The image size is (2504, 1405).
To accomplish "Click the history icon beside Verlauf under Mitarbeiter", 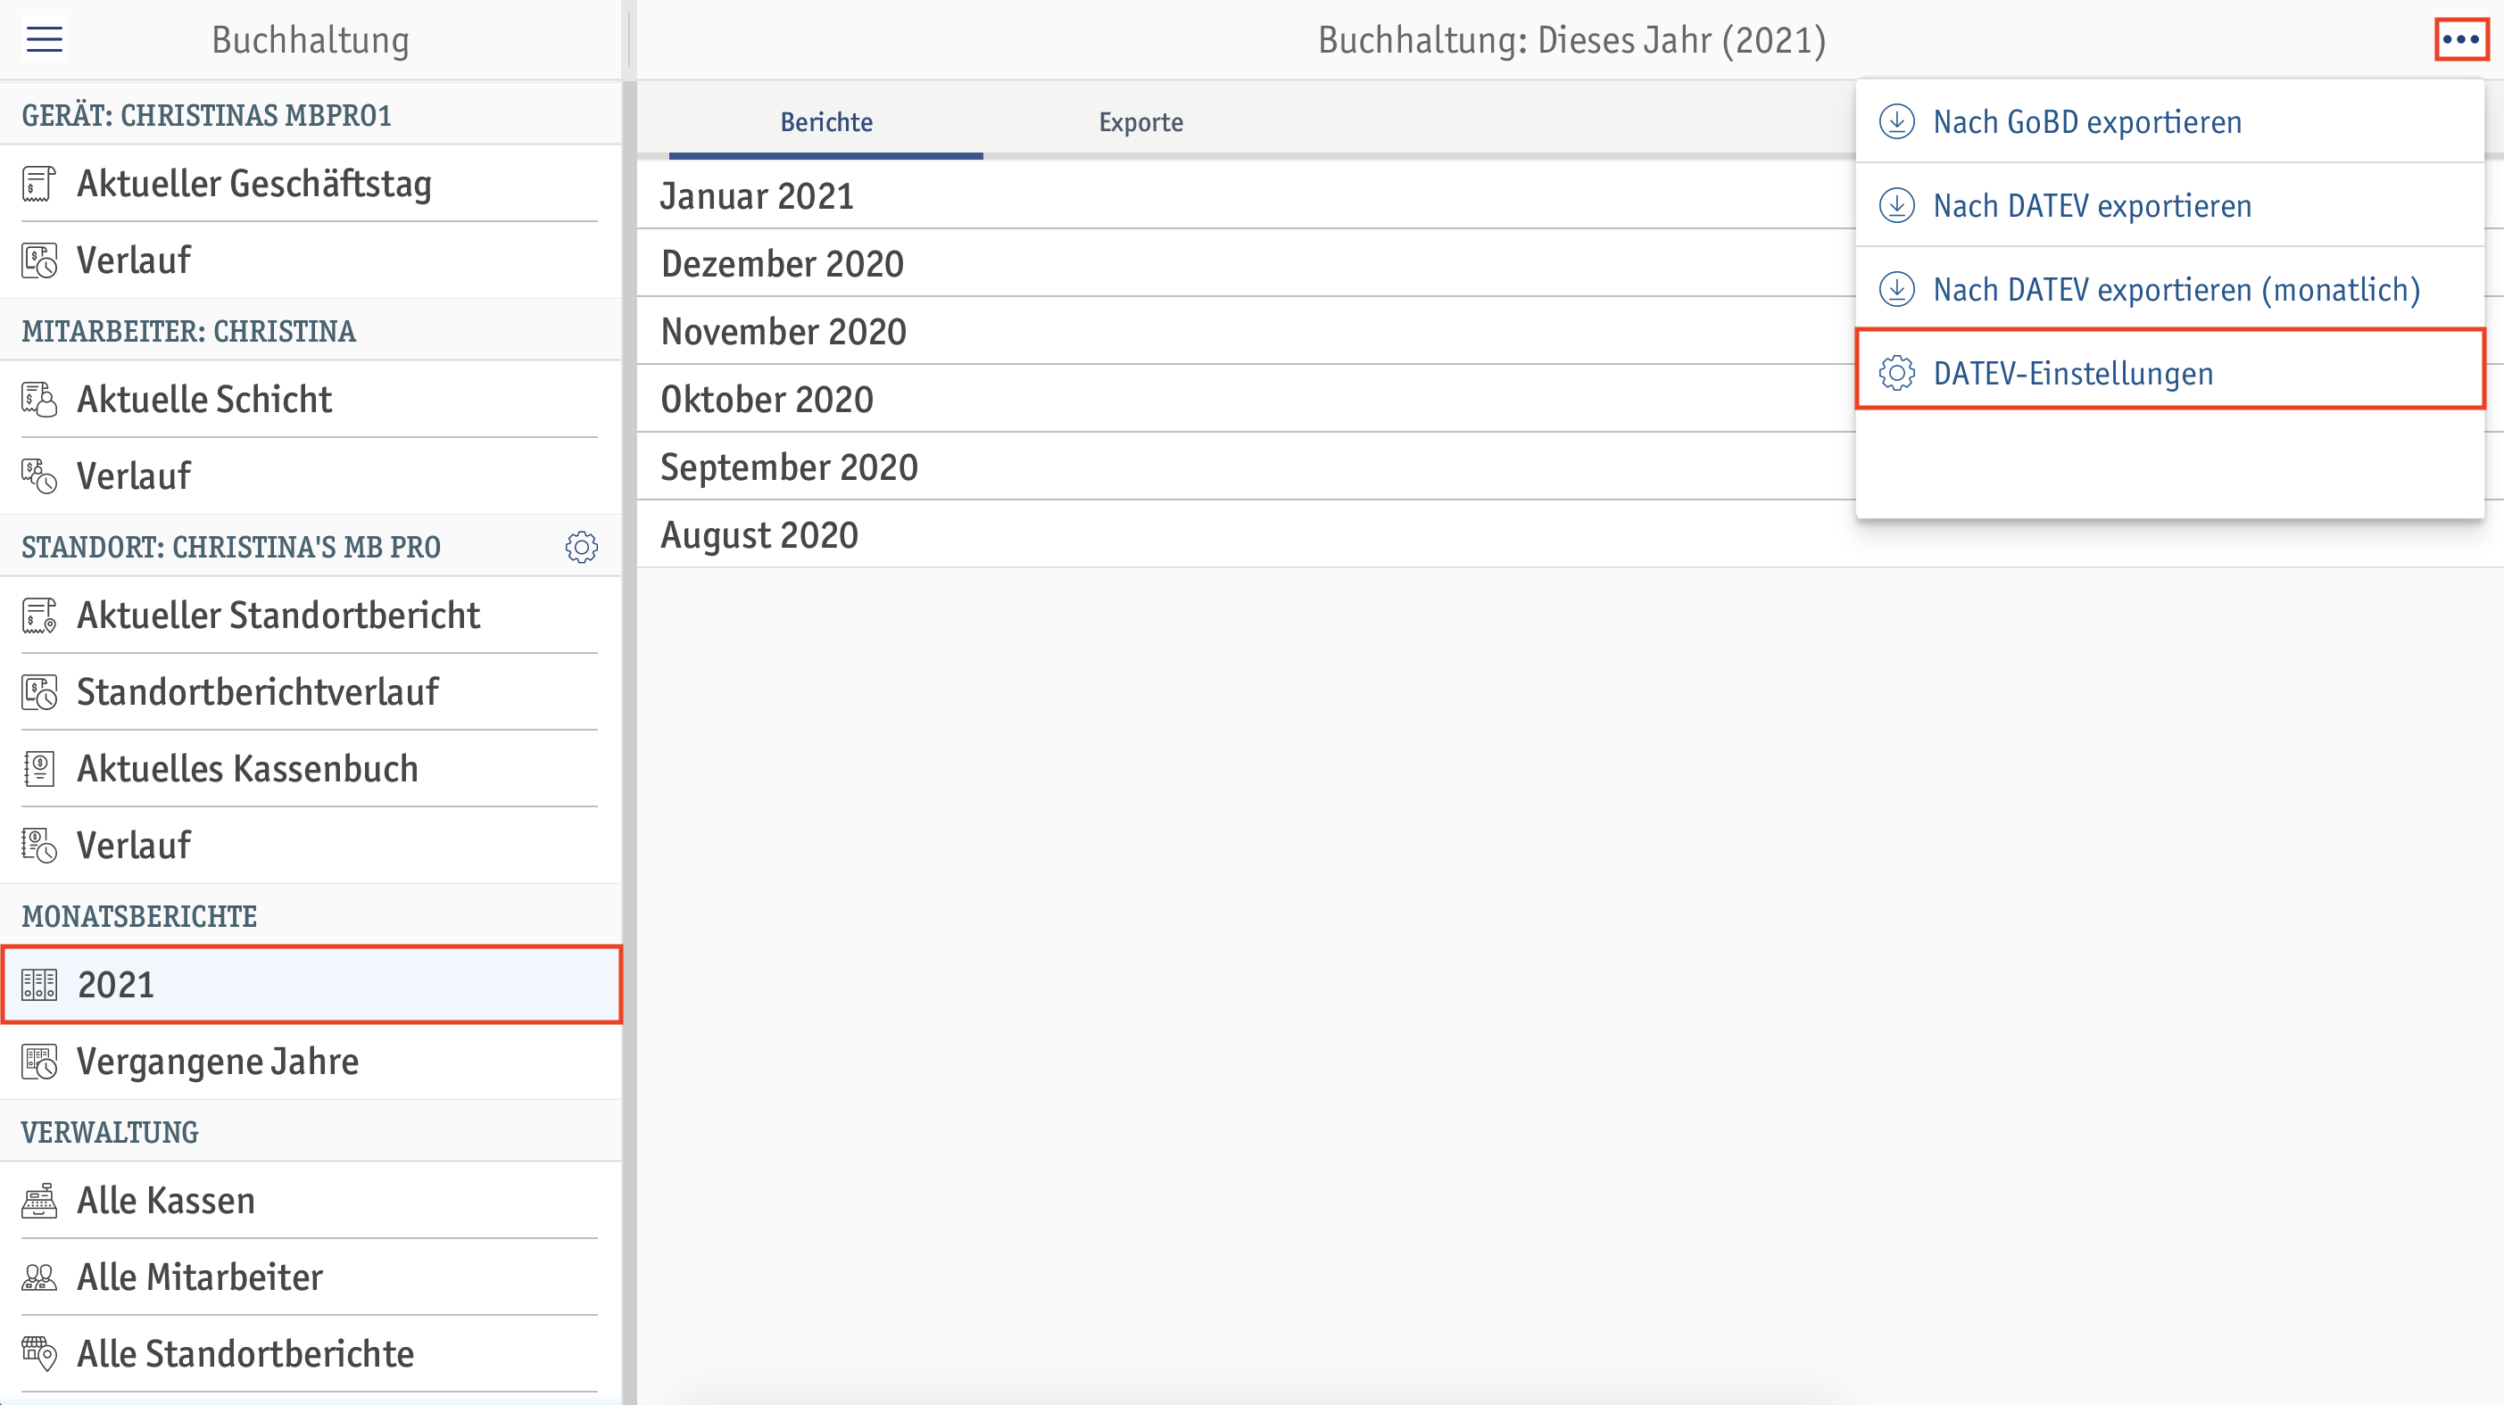I will pos(39,476).
